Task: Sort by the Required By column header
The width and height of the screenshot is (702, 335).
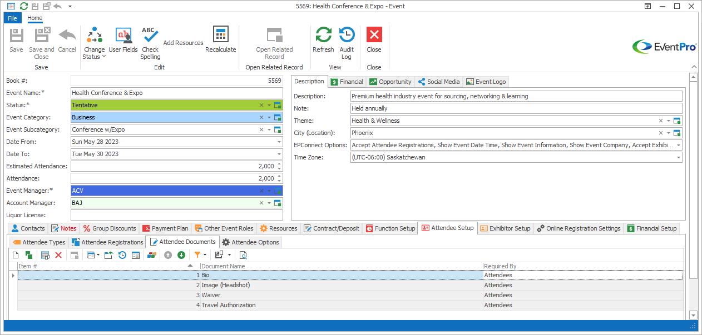Action: click(x=583, y=266)
